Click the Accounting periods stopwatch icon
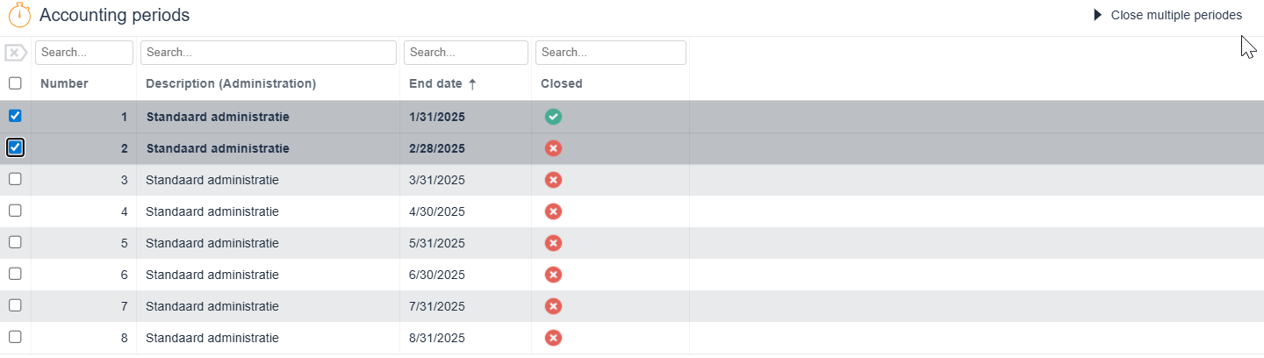Image resolution: width=1264 pixels, height=358 pixels. [x=19, y=15]
